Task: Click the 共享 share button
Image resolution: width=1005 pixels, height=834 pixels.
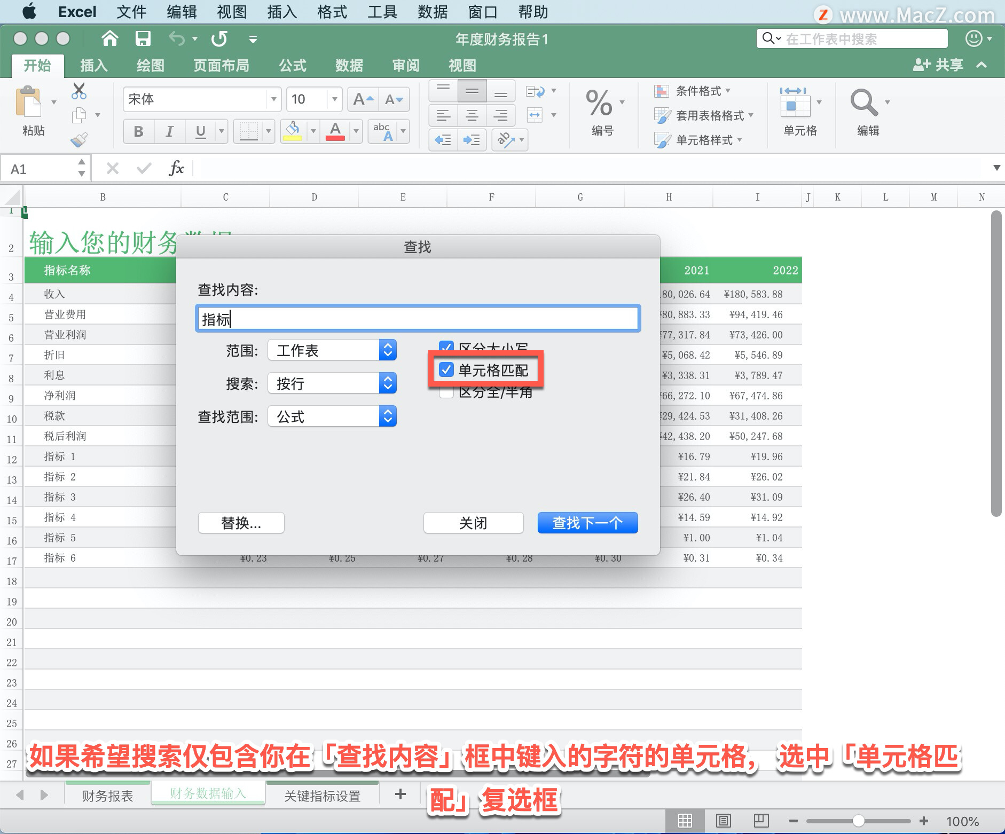Action: point(938,65)
